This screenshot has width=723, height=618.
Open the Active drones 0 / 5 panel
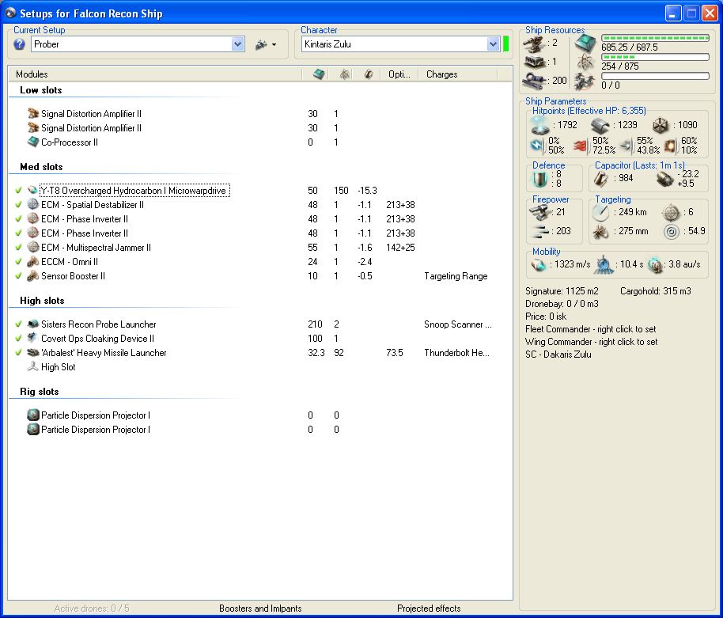[x=92, y=609]
